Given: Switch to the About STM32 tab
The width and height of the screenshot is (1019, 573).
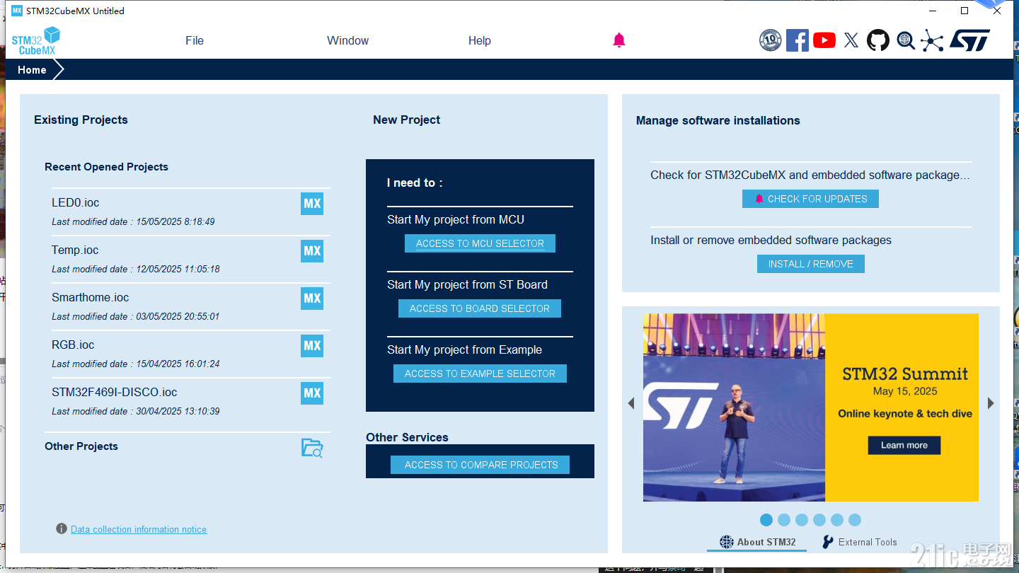Looking at the screenshot, I should (757, 542).
